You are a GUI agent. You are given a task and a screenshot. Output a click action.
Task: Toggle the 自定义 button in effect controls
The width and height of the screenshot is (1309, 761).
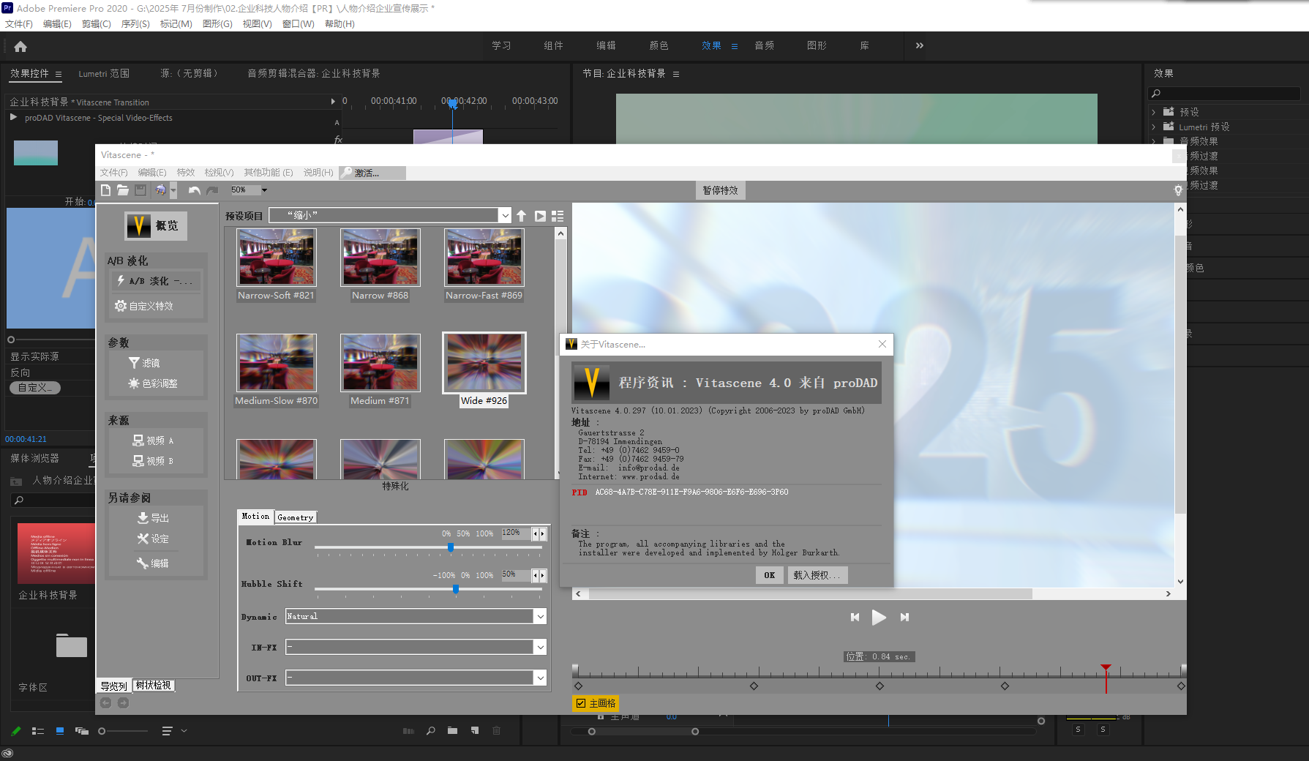(x=34, y=388)
